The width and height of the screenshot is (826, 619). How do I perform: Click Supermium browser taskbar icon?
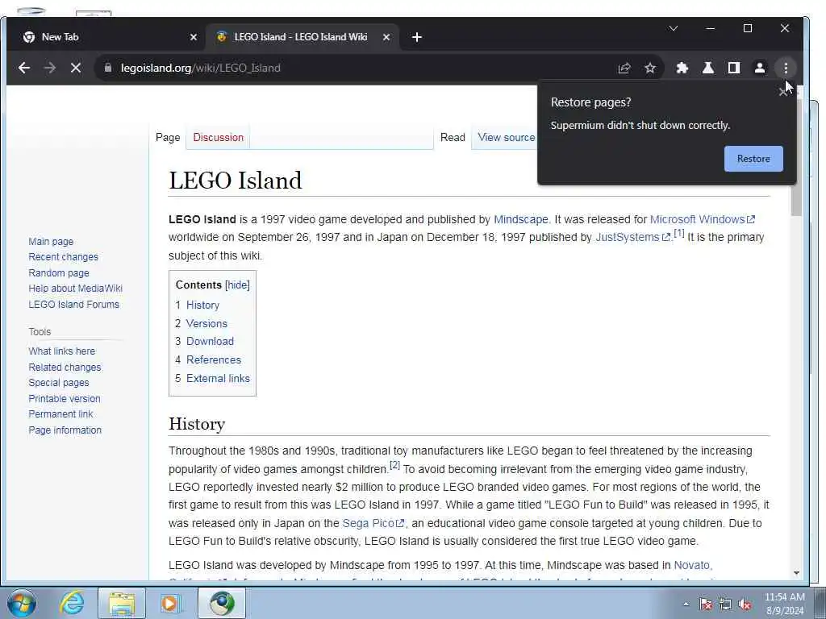pyautogui.click(x=222, y=603)
